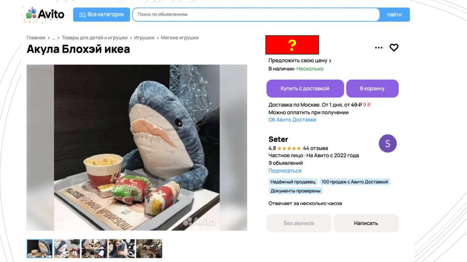Select the last photo thumbnail
The width and height of the screenshot is (467, 262).
click(x=149, y=248)
